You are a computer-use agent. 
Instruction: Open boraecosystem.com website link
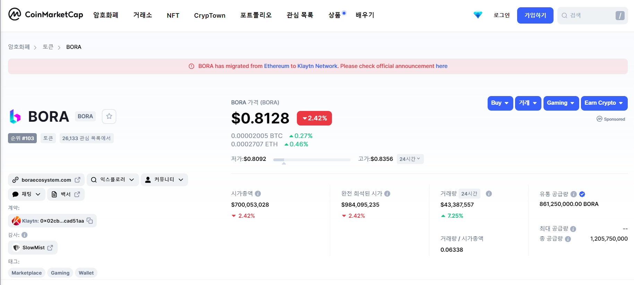[x=46, y=180]
